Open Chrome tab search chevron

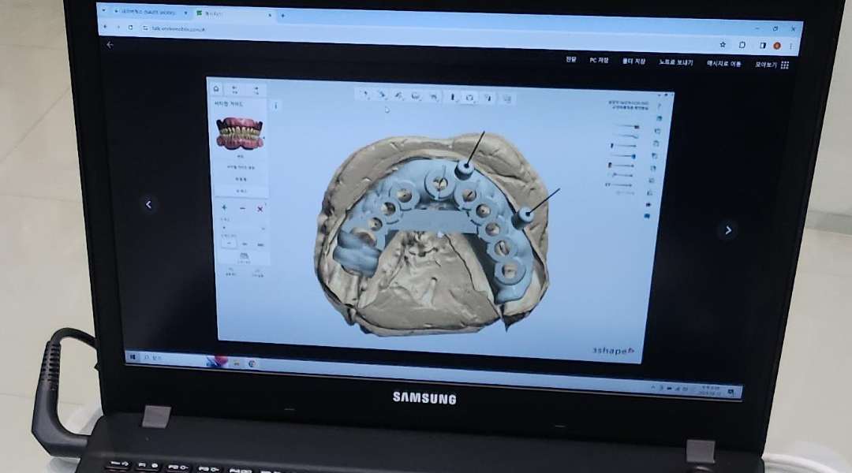pyautogui.click(x=103, y=10)
